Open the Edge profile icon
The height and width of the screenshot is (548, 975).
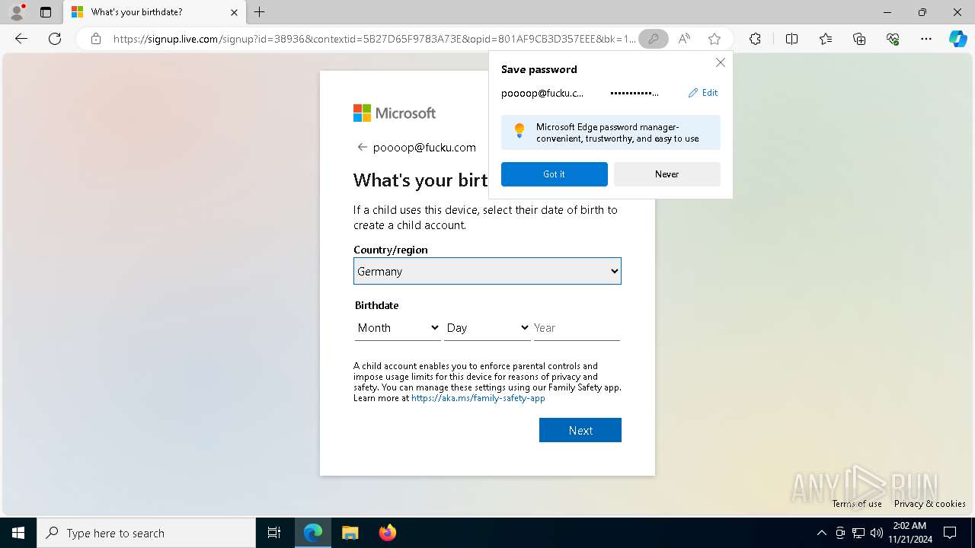(x=17, y=12)
